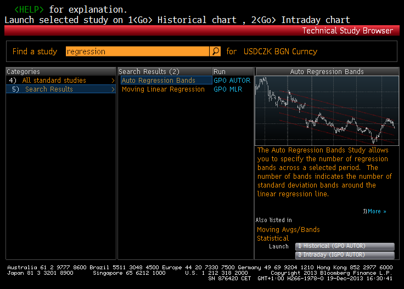Click the Run column header

coord(233,71)
